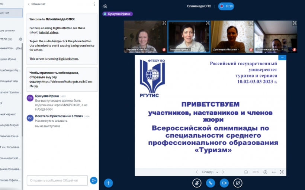Zoom out the presentation
Image resolution: width=305 pixels, height=190 pixels.
coord(246,172)
